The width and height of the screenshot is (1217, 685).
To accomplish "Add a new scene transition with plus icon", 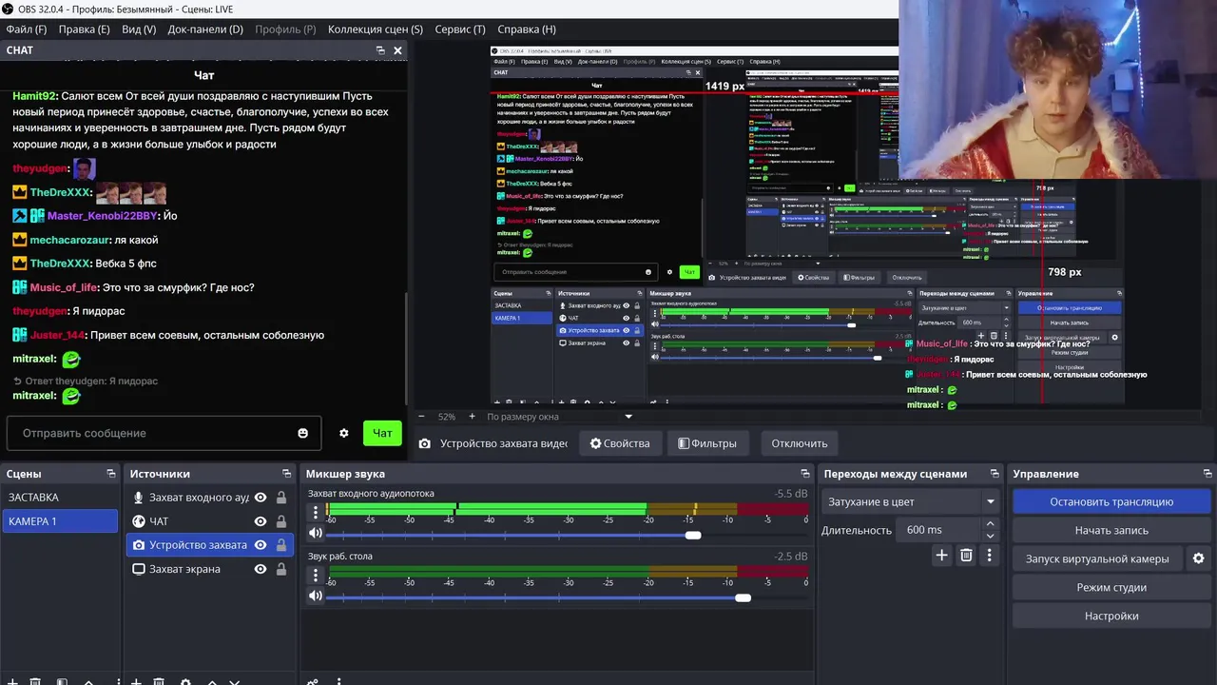I will [941, 556].
